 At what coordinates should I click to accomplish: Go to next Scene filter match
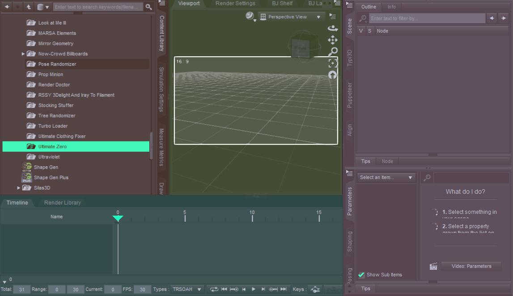pos(504,18)
